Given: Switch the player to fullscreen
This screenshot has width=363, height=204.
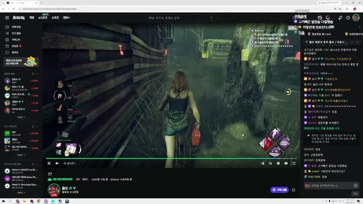Looking at the screenshot, I should coord(294,163).
